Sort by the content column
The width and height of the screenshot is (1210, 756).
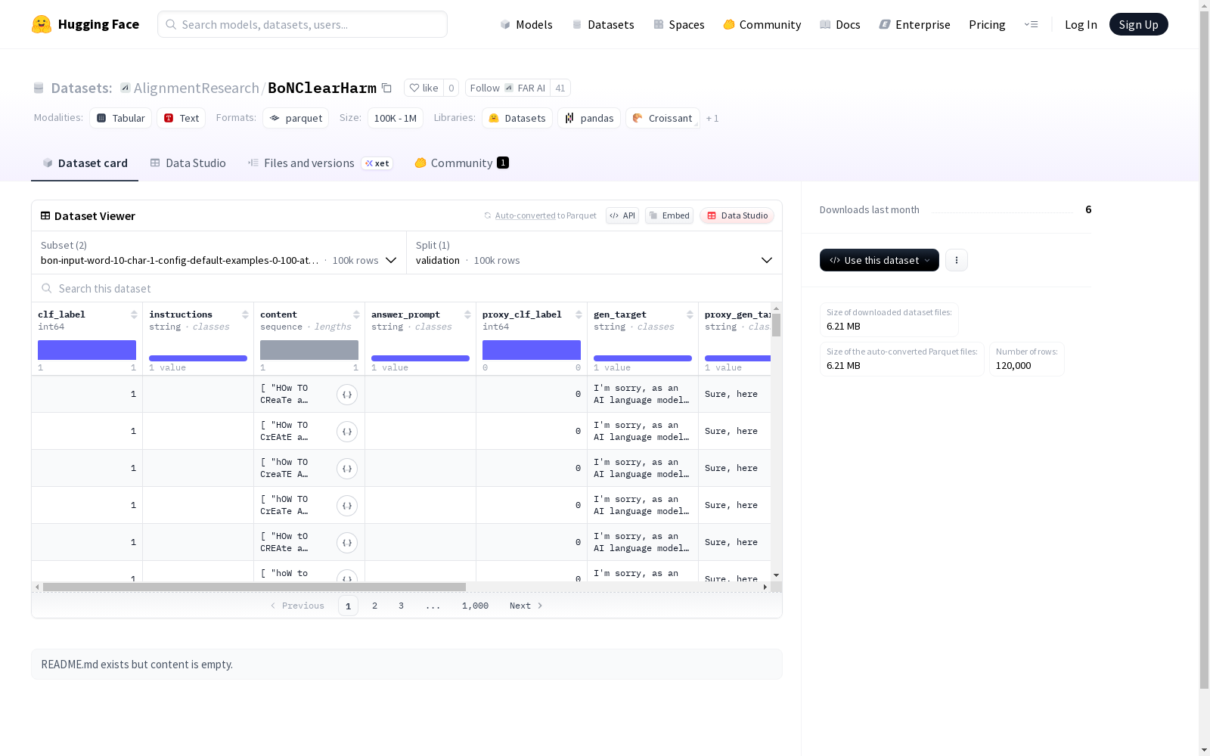pos(356,314)
